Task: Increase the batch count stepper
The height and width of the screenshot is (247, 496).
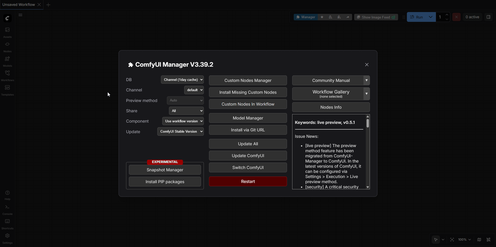Action: click(x=447, y=15)
